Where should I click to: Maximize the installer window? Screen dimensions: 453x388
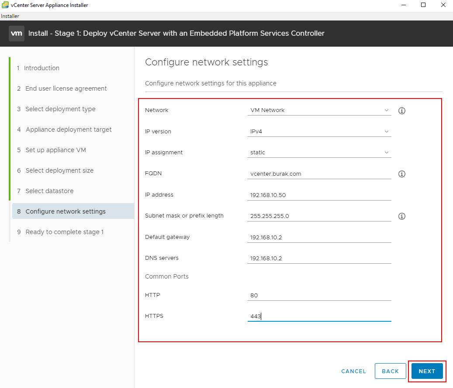(x=423, y=5)
